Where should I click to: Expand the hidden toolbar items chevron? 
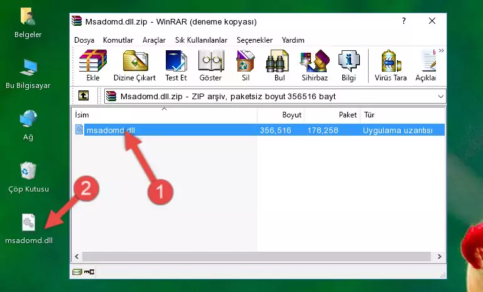[442, 51]
